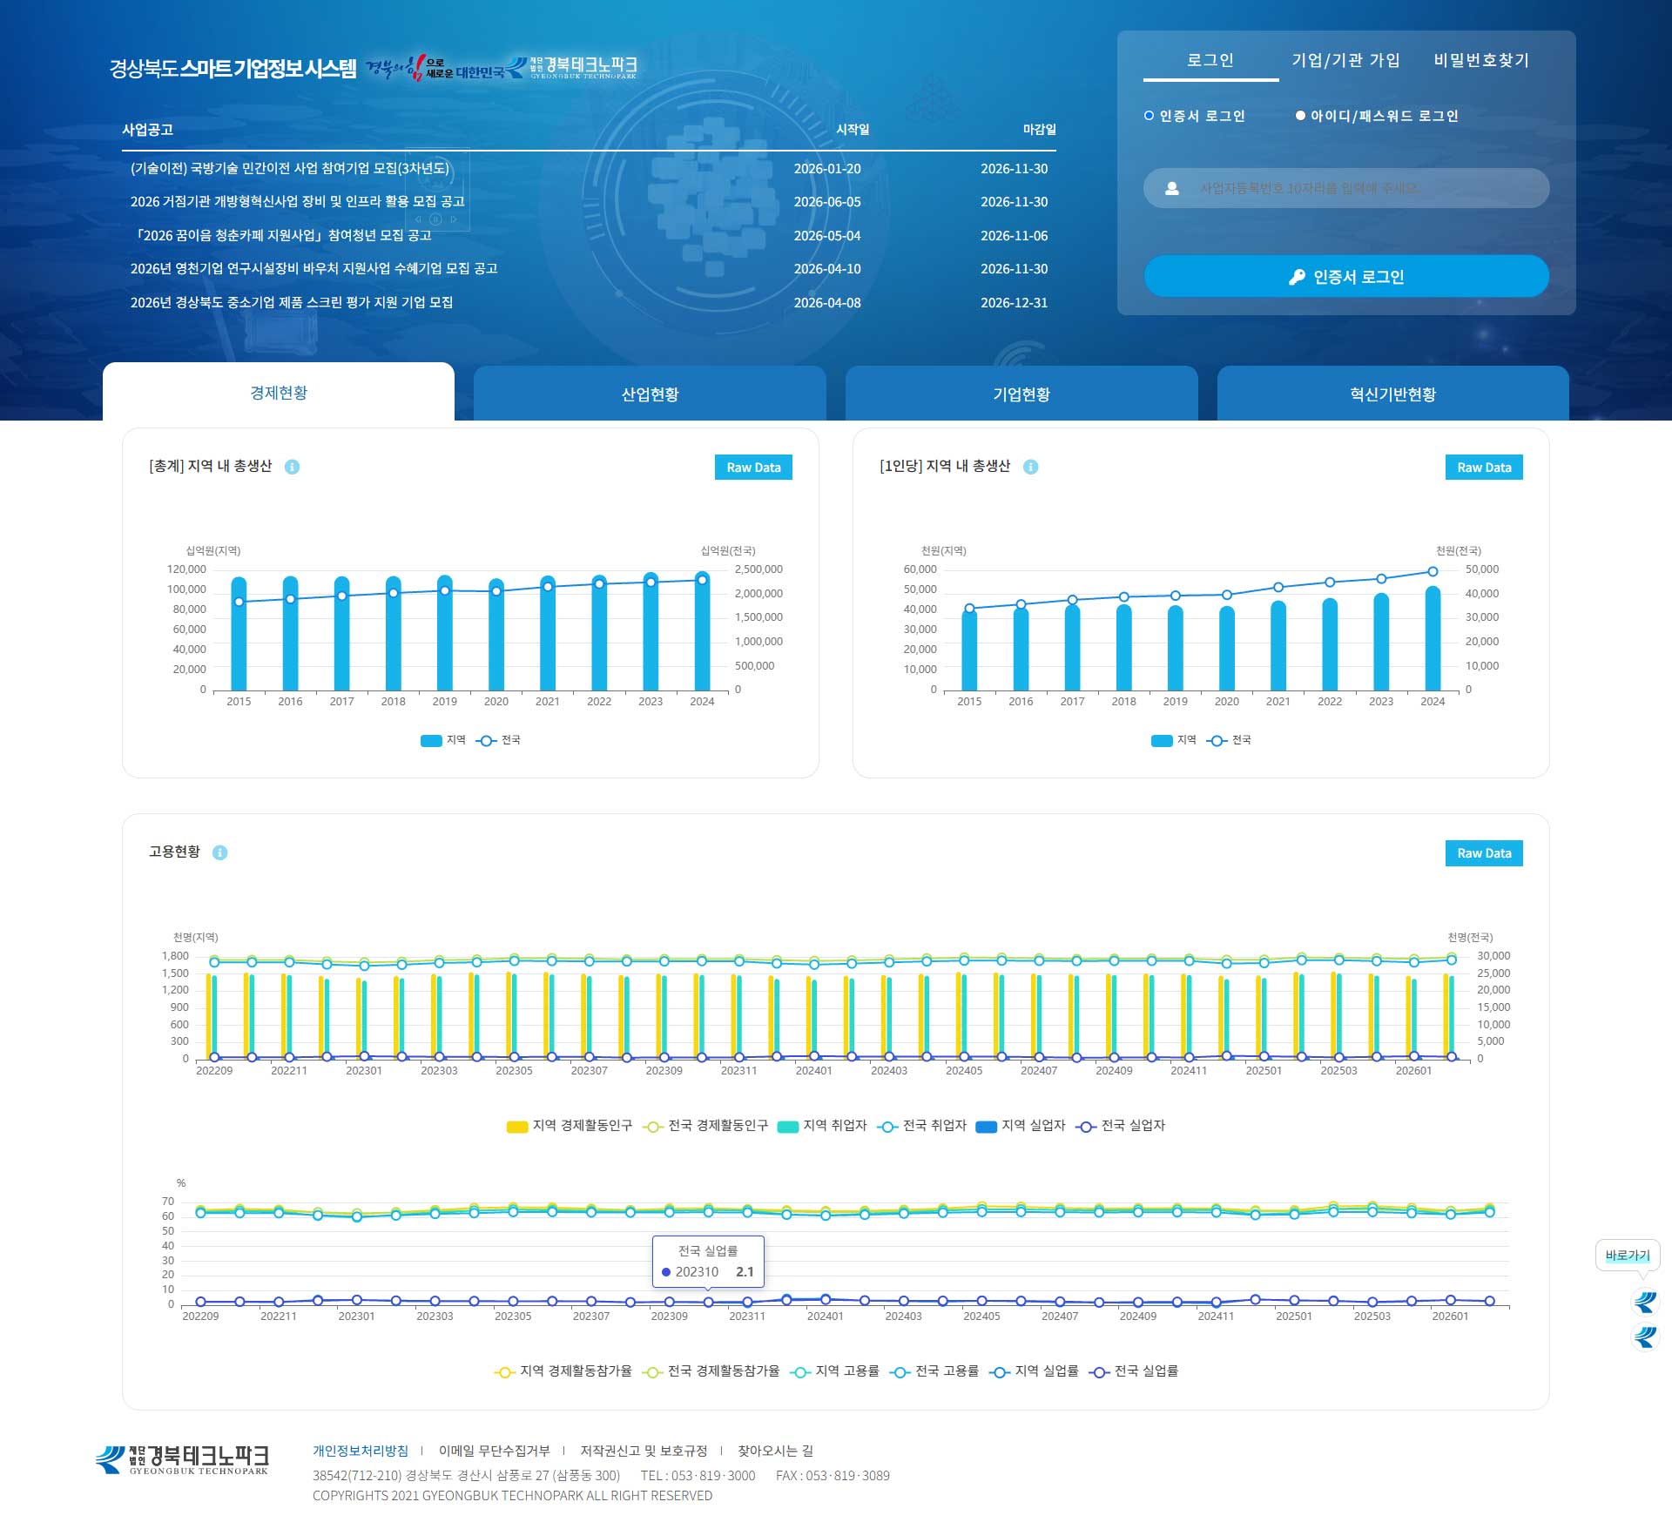Viewport: 1672px width, 1522px height.
Task: Open Raw Data for 1인당 지역 내 총생산
Action: coord(1484,468)
